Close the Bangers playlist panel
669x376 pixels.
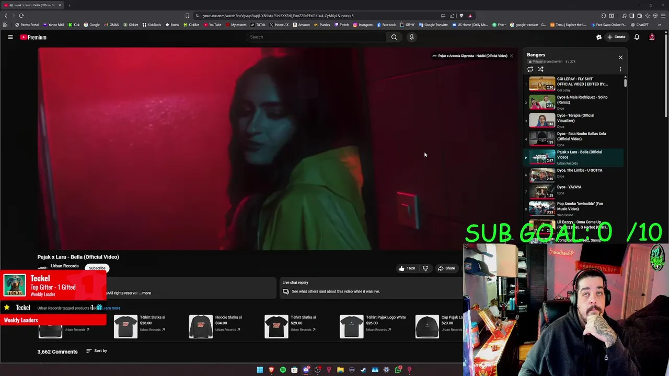click(x=620, y=57)
